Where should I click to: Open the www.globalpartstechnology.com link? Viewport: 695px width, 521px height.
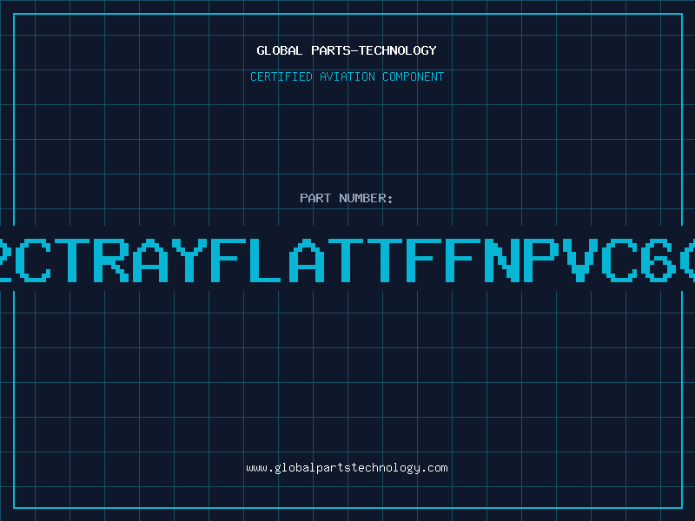click(347, 468)
